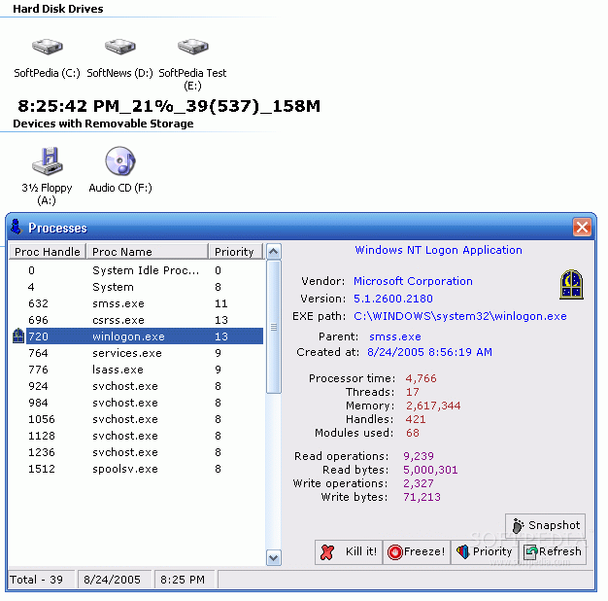
Task: Click the Microsoft Corporation vendor value
Action: tap(413, 281)
